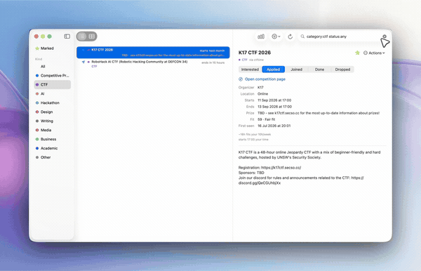Click the '11 Sep 2026 at 17:00' start value
The width and height of the screenshot is (421, 271).
click(x=274, y=100)
